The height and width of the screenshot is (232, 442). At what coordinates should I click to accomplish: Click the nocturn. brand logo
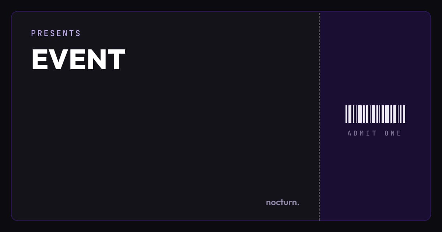(x=283, y=202)
